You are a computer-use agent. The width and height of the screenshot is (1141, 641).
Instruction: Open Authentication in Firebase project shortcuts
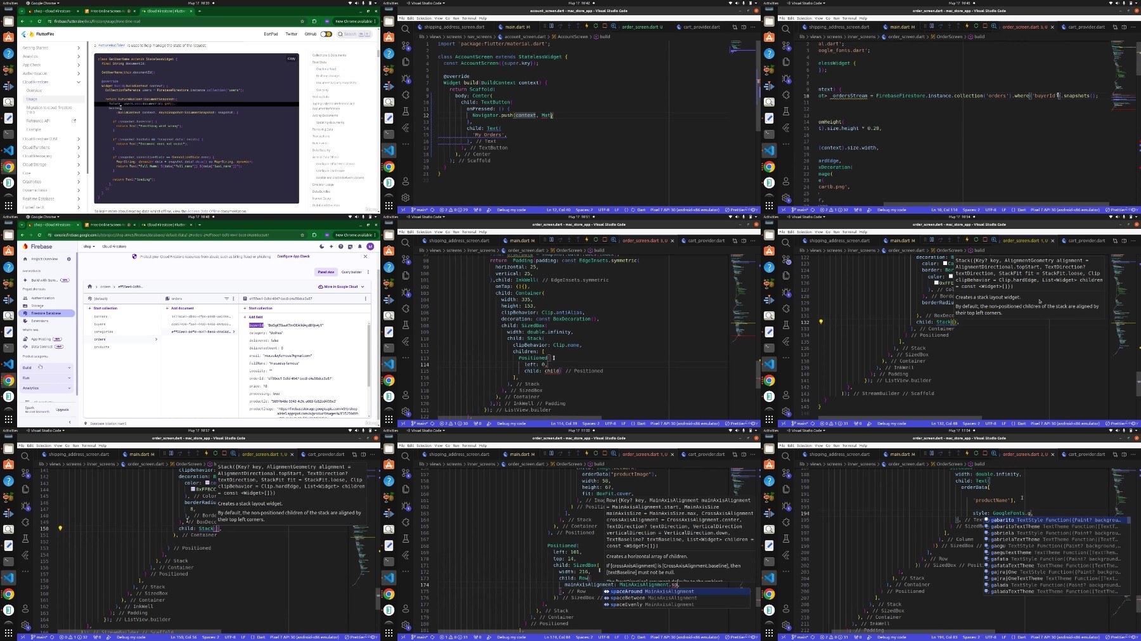coord(42,298)
